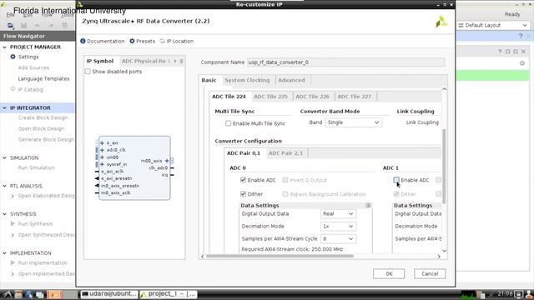Open the taskbar web browser icon
534x300 pixels.
point(29,294)
